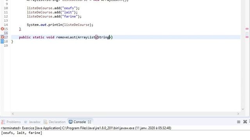Click the ArrayList type in removeLast signature

click(86, 37)
